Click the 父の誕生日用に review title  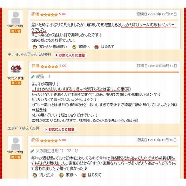tap(57, 150)
